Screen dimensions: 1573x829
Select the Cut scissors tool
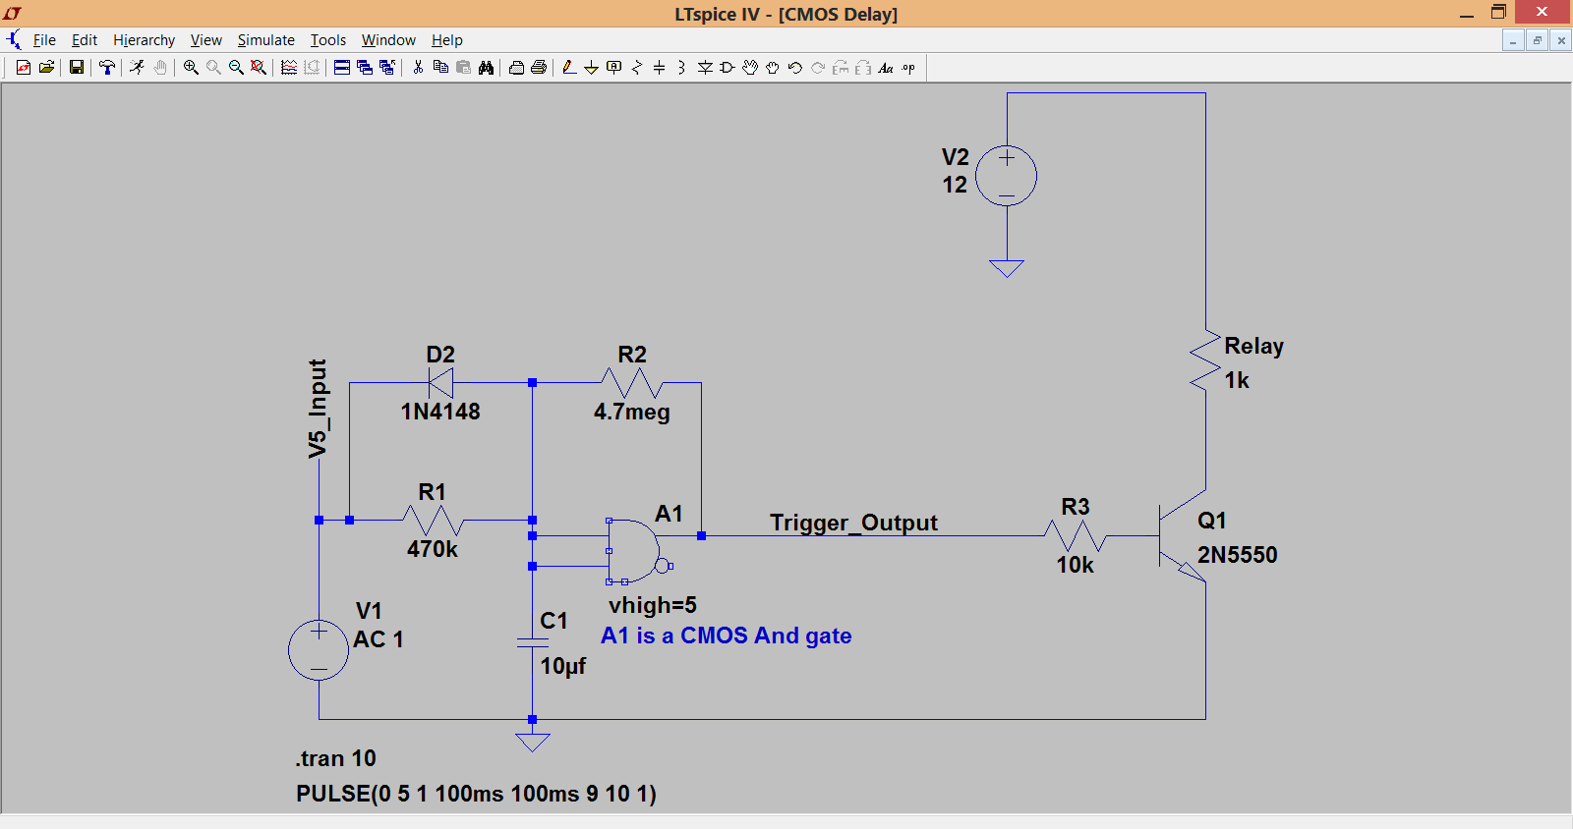pyautogui.click(x=418, y=68)
